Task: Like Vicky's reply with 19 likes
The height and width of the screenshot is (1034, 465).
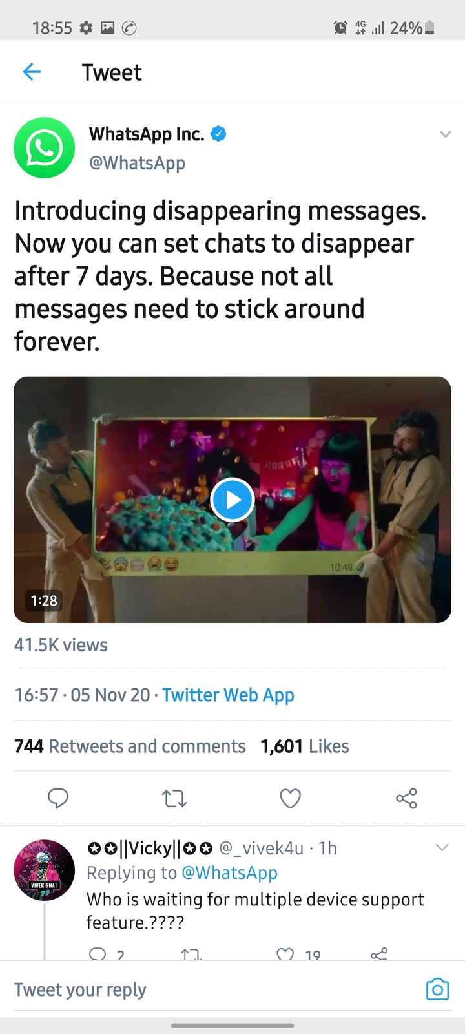Action: (x=286, y=955)
